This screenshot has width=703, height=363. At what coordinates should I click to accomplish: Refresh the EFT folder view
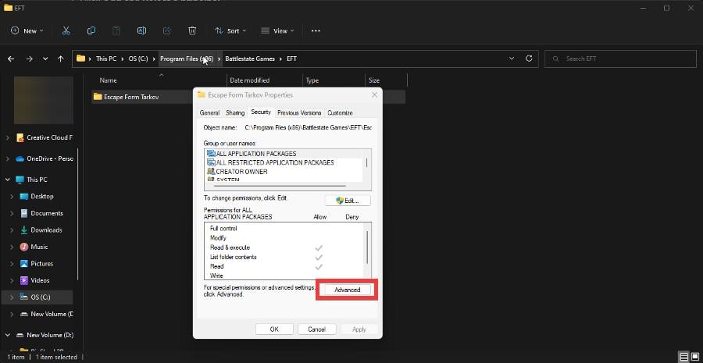click(529, 59)
